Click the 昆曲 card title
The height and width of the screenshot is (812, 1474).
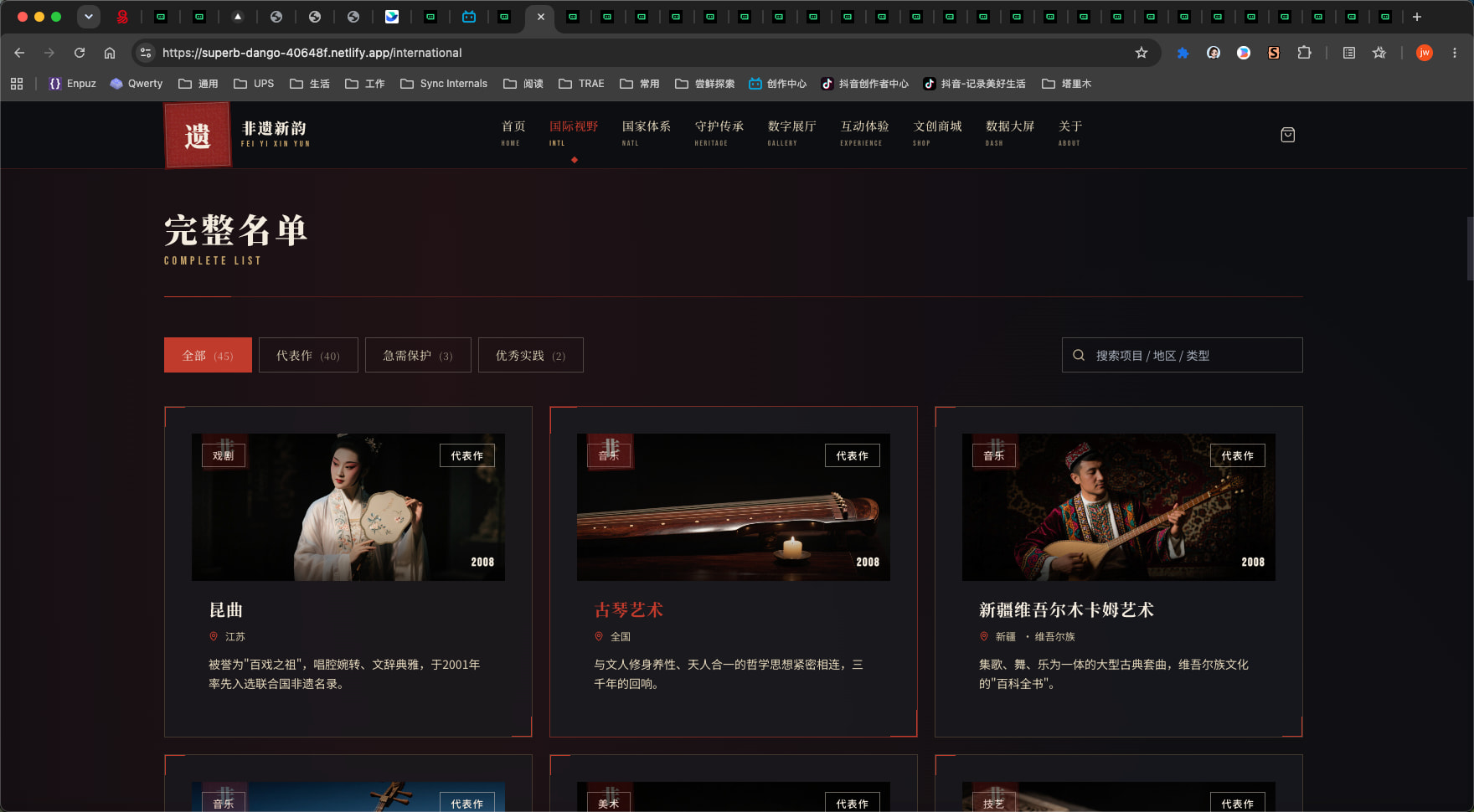coord(226,610)
